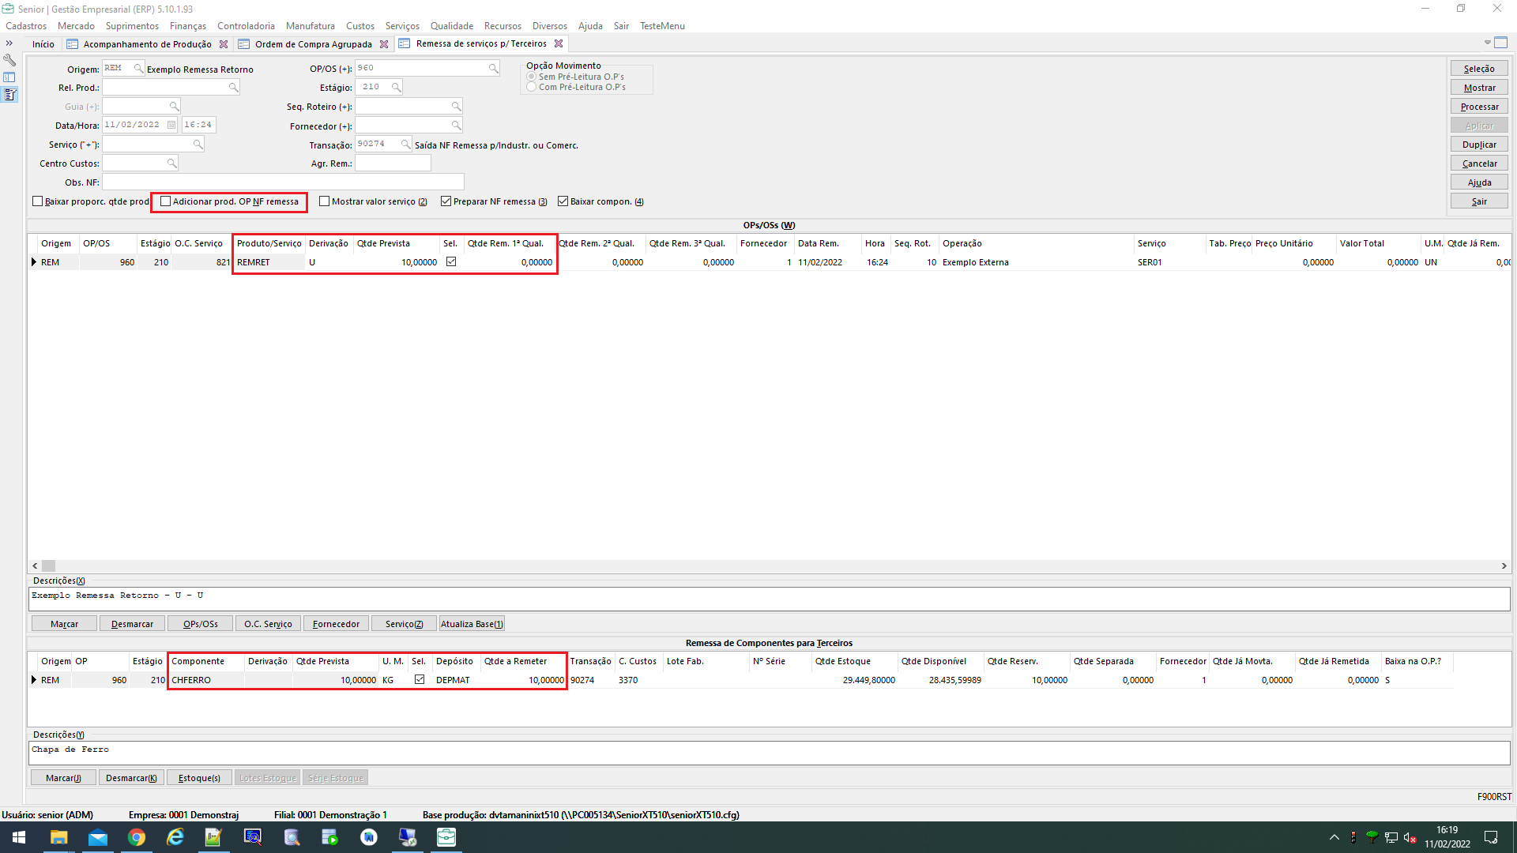Viewport: 1517px width, 853px height.
Task: Select Com Pré-Leitura O.P's radio option
Action: pos(532,87)
